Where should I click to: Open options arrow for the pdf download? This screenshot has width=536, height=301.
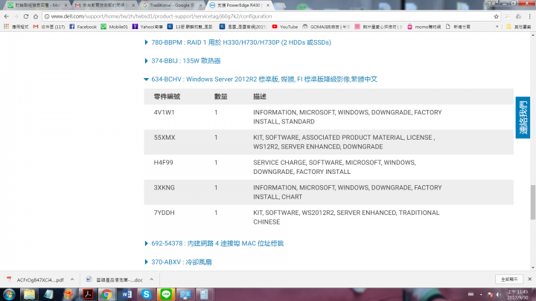[x=72, y=279]
